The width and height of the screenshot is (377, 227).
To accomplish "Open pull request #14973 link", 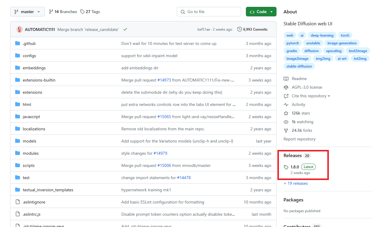I will click(x=164, y=80).
